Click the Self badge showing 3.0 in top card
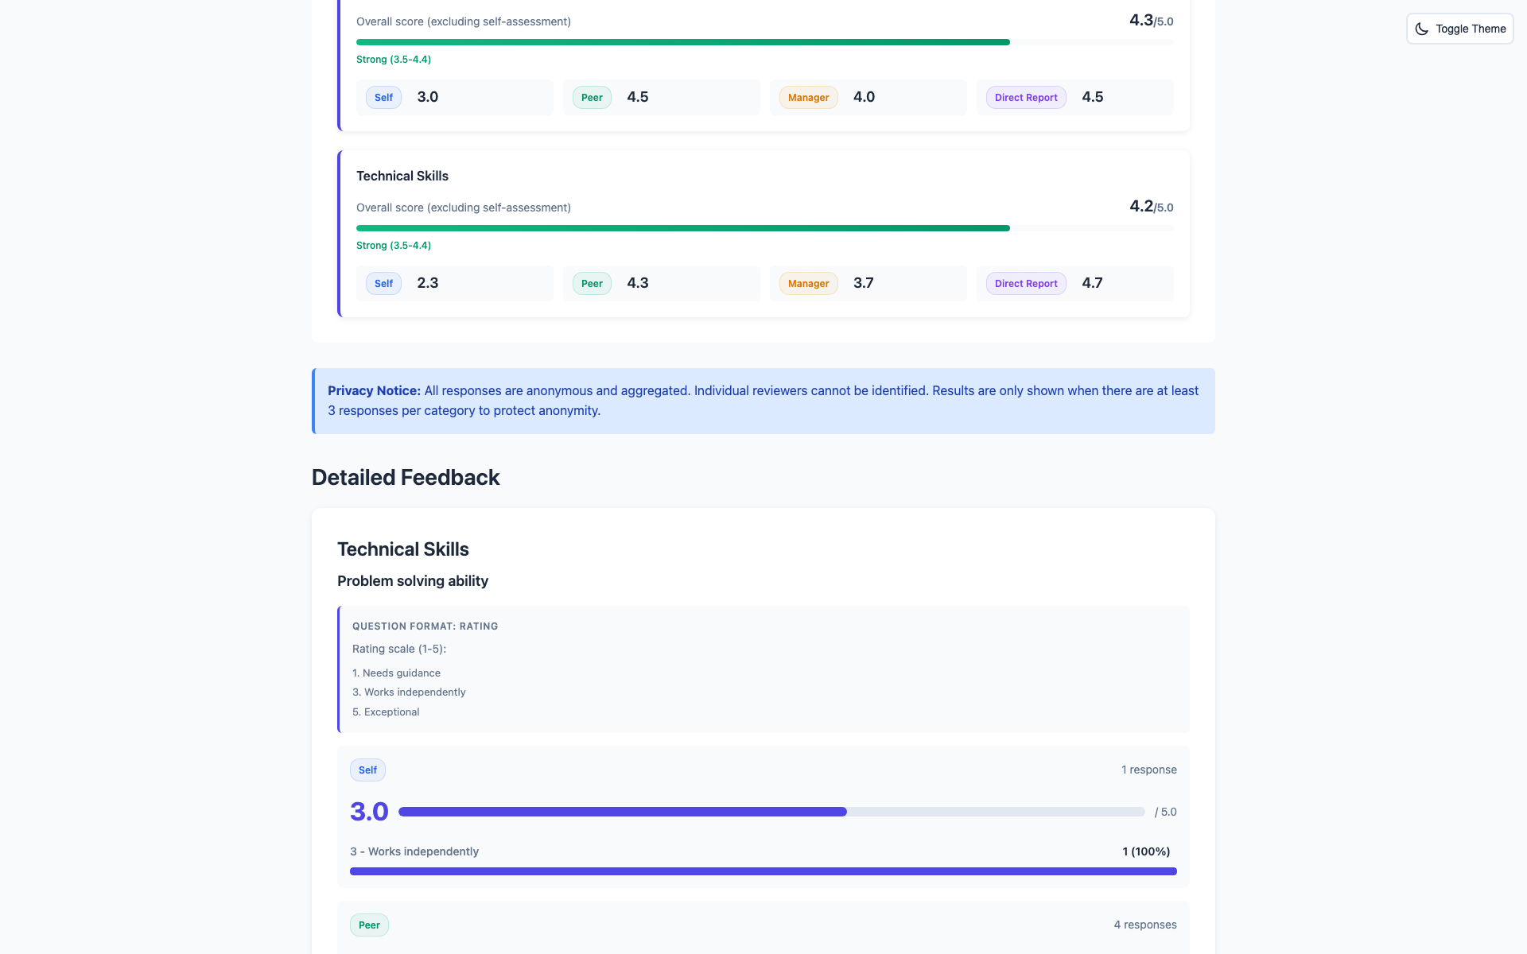 click(383, 98)
